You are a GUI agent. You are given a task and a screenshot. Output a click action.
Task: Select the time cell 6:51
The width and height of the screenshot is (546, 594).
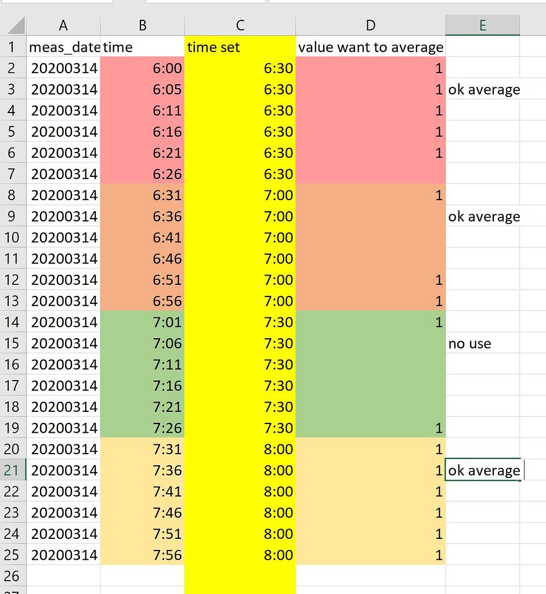(x=143, y=280)
